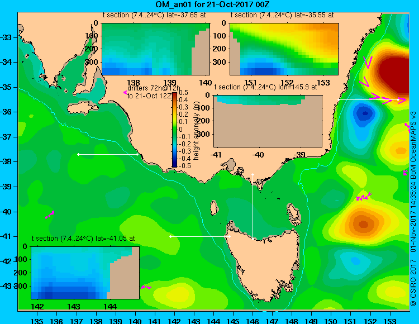The width and height of the screenshot is (419, 324).
Task: Click the 149 longitude label on the bottom axis
Action: pyautogui.click(x=312, y=321)
